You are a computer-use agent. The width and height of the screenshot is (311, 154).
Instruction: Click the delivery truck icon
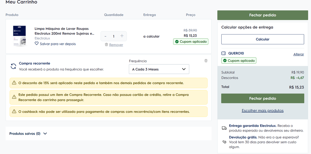(x=224, y=128)
